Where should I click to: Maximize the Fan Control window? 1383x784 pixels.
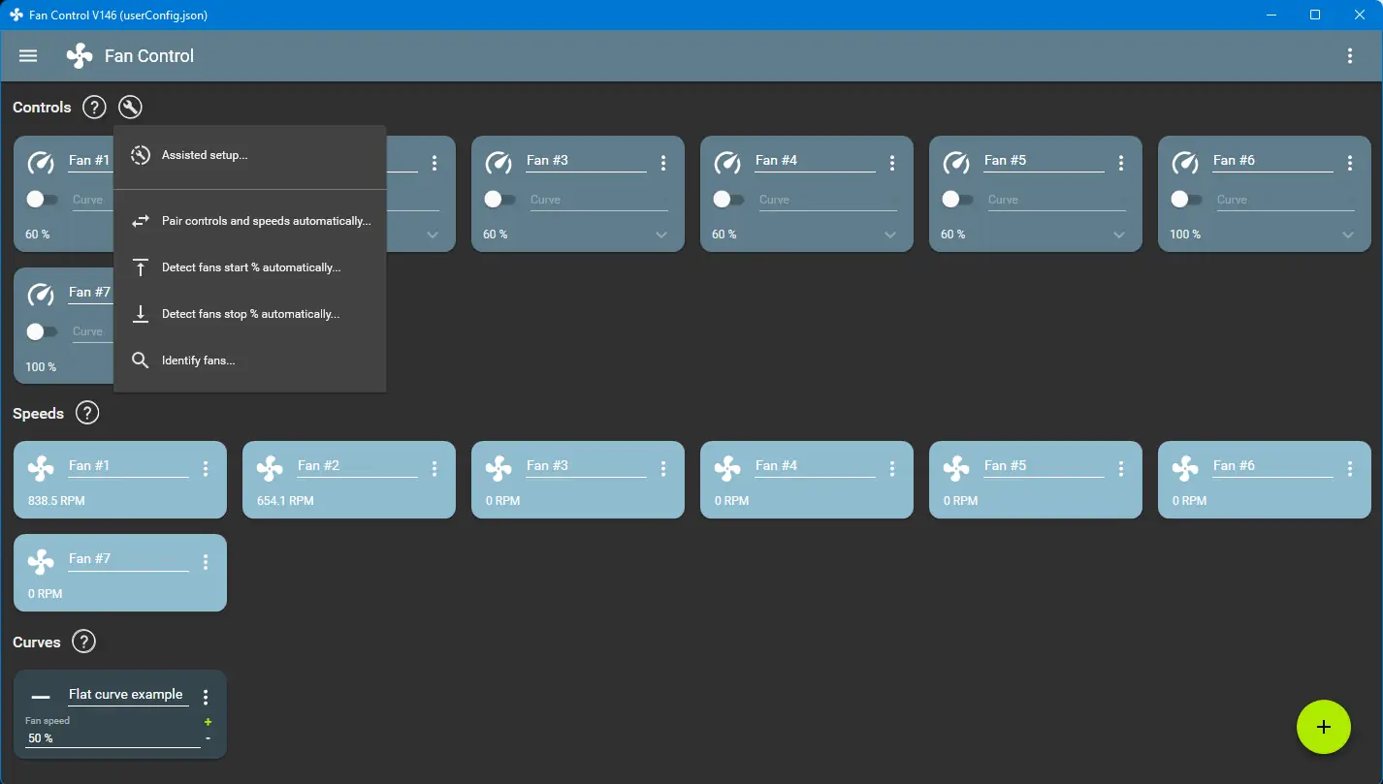click(x=1315, y=15)
